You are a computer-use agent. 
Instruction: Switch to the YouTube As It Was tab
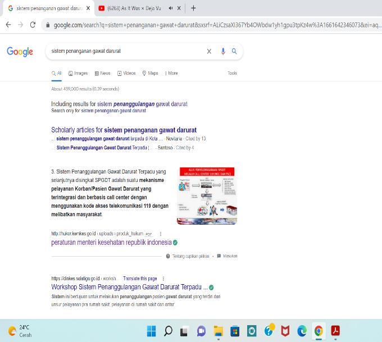coord(134,8)
